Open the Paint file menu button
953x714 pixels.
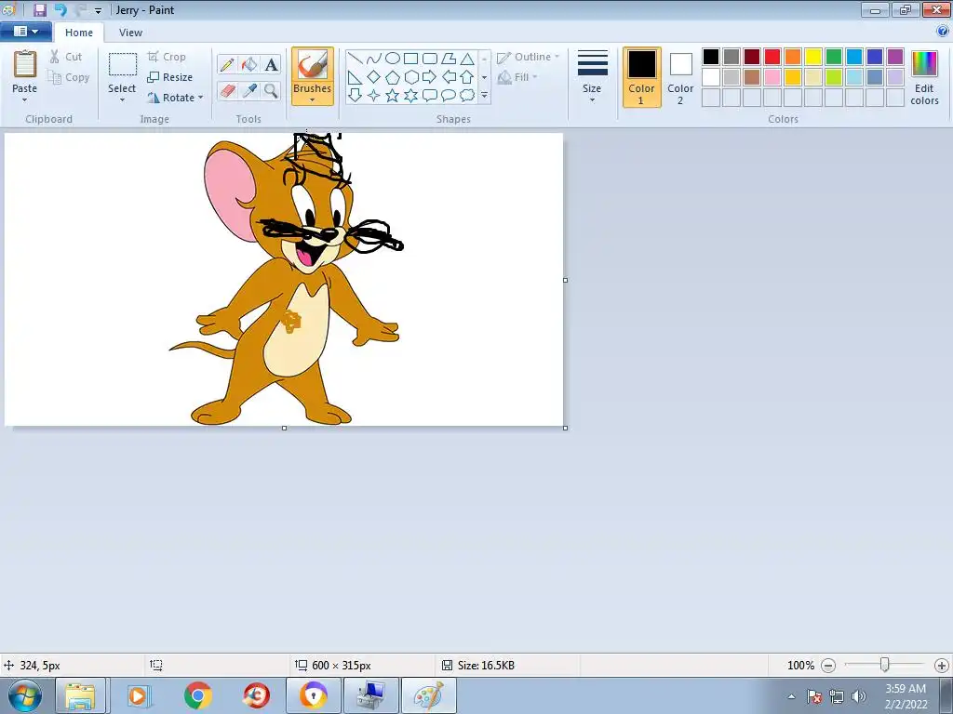click(25, 32)
